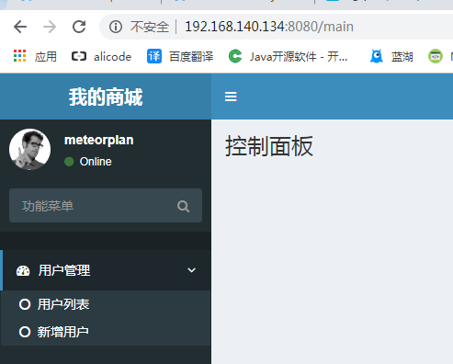The image size is (453, 364).
Task: Open the 用户列表 menu item
Action: 106,304
